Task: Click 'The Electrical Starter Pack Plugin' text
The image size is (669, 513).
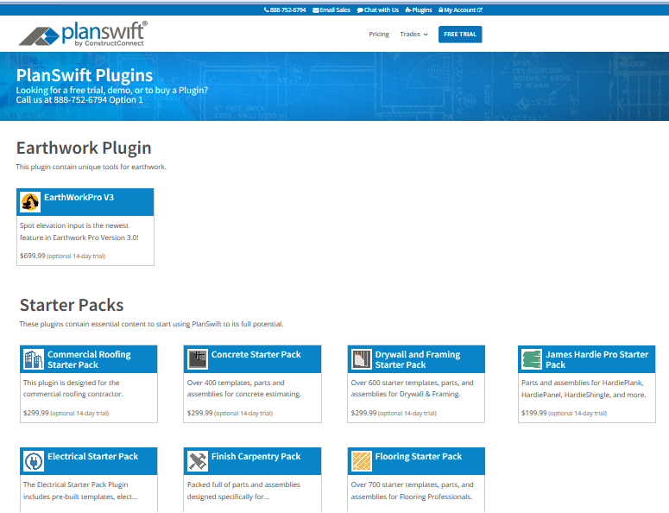Action: click(x=75, y=484)
